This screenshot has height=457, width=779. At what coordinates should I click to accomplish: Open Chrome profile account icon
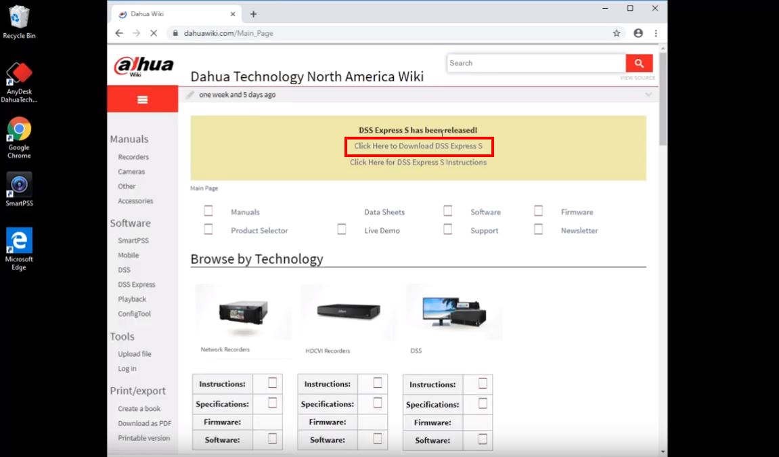coord(638,33)
